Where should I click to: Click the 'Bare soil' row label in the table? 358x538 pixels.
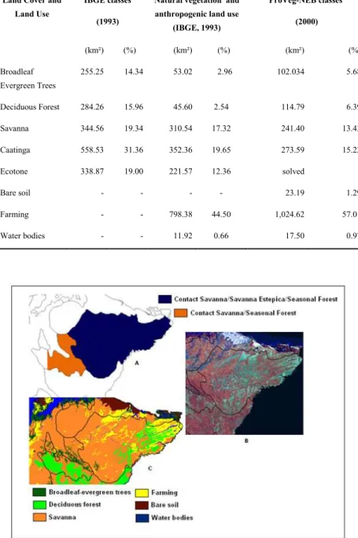(x=15, y=193)
